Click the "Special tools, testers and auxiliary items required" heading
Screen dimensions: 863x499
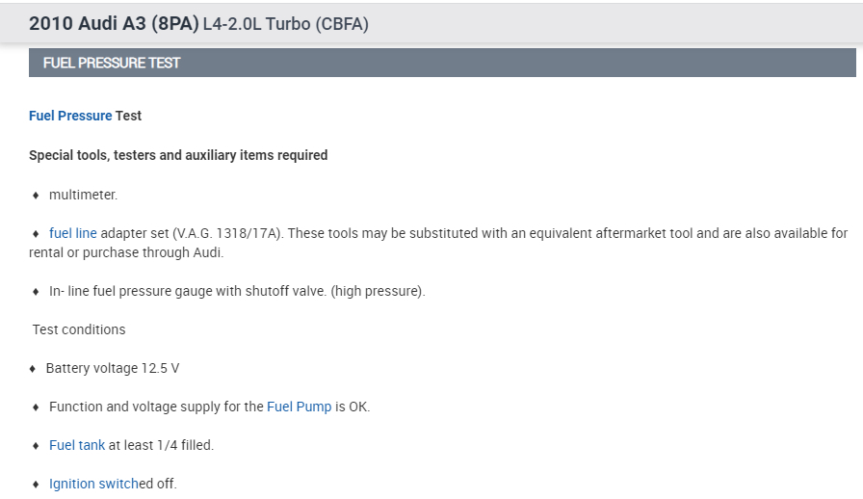pyautogui.click(x=178, y=155)
